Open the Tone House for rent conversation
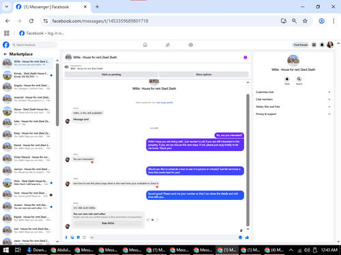Screen dimensions: 341x255 pos(27,194)
